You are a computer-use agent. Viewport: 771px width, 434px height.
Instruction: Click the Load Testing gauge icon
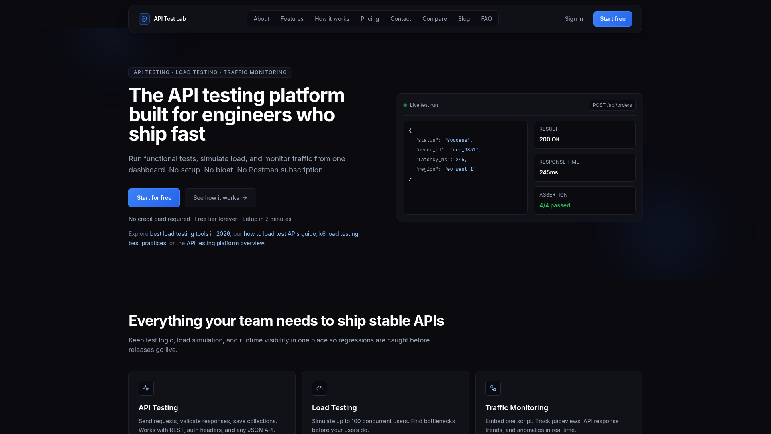[320, 388]
